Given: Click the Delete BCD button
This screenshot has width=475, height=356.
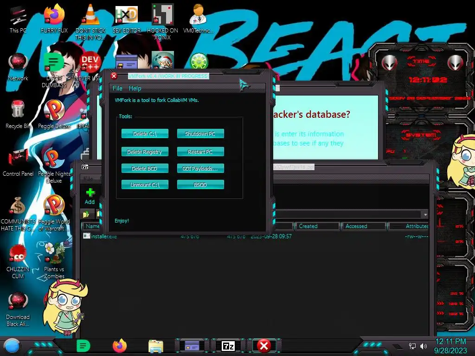Looking at the screenshot, I should pyautogui.click(x=145, y=168).
